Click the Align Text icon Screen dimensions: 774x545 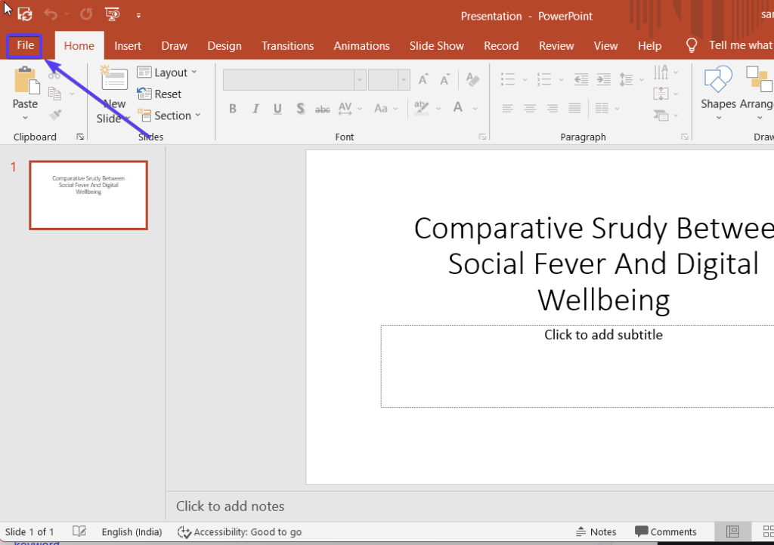[x=661, y=94]
